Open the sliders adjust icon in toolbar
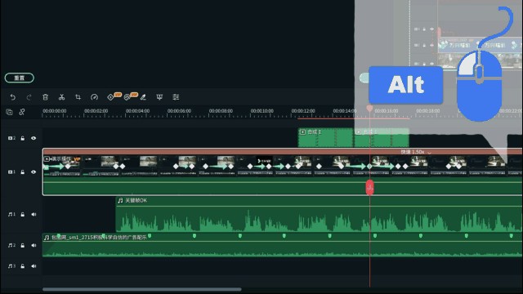Viewport: 523px width, 294px height. point(176,97)
